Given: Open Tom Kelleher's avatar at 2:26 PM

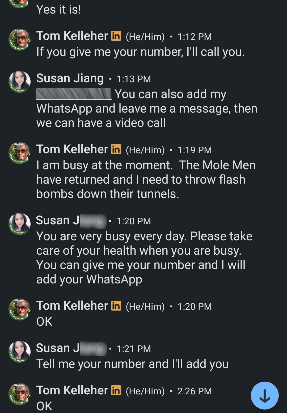Looking at the screenshot, I should pyautogui.click(x=20, y=394).
